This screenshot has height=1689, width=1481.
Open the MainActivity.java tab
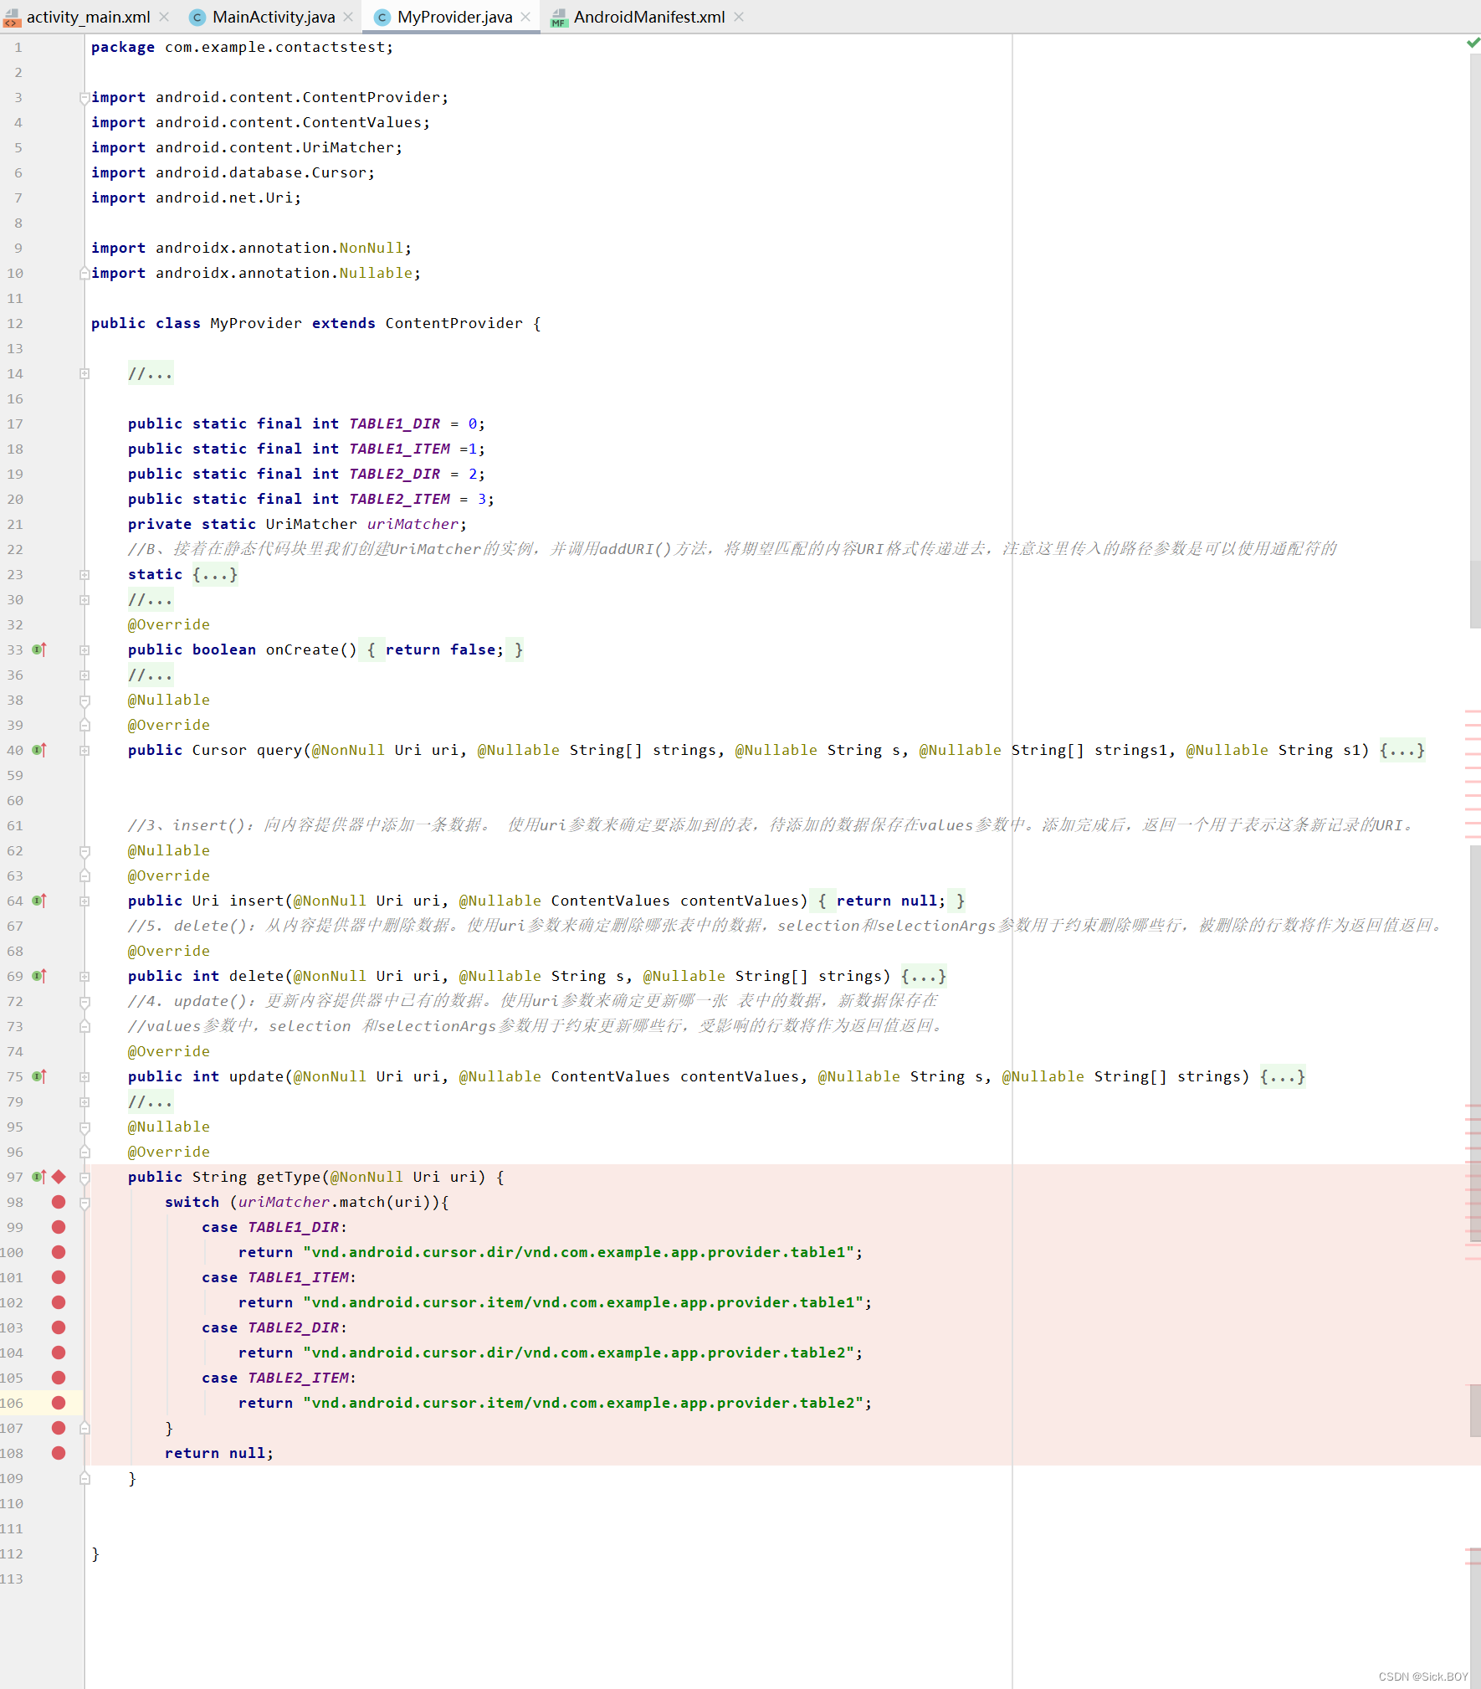point(273,17)
